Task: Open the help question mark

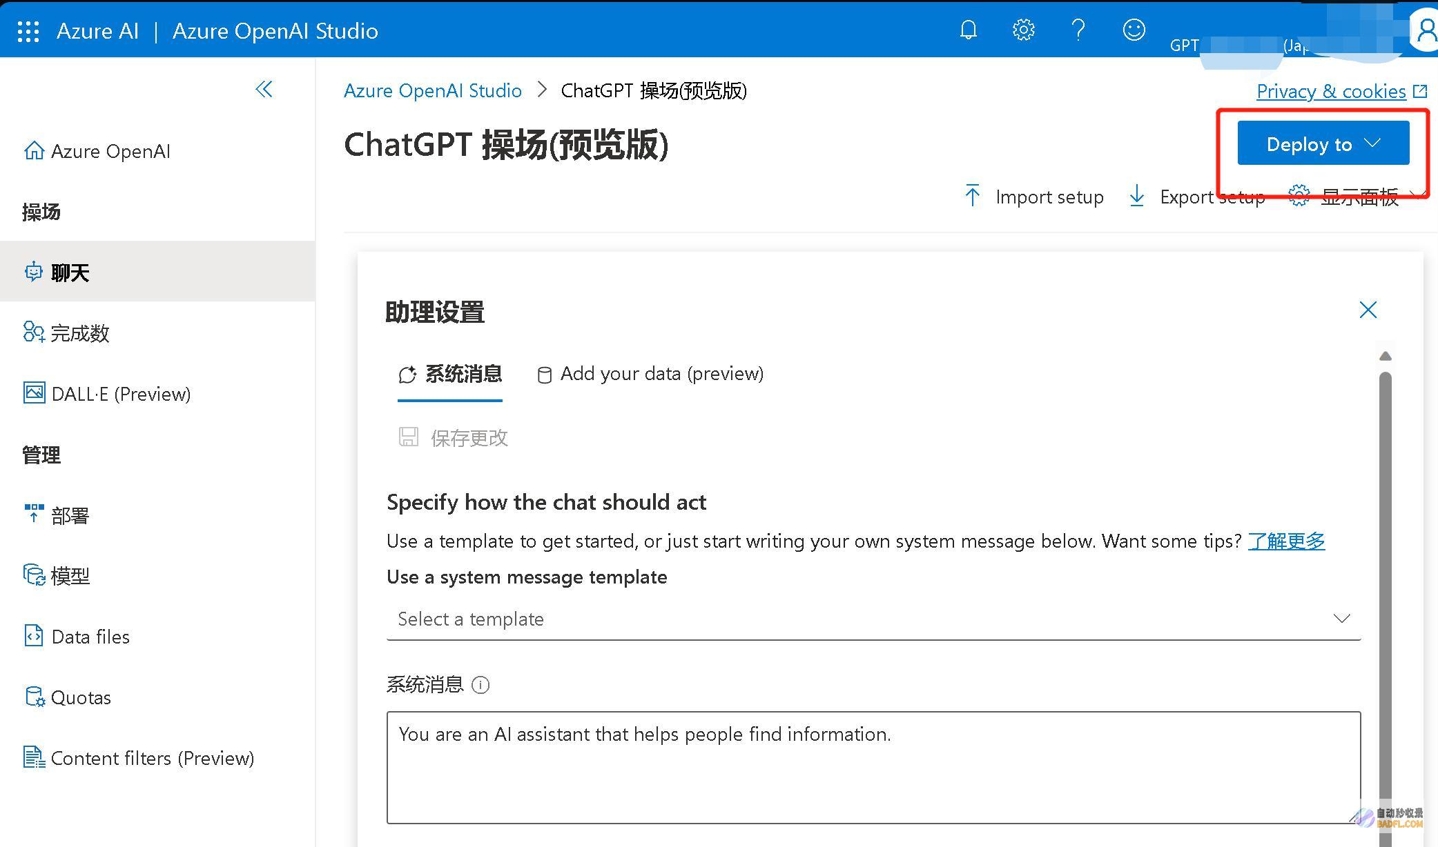Action: click(x=1078, y=30)
